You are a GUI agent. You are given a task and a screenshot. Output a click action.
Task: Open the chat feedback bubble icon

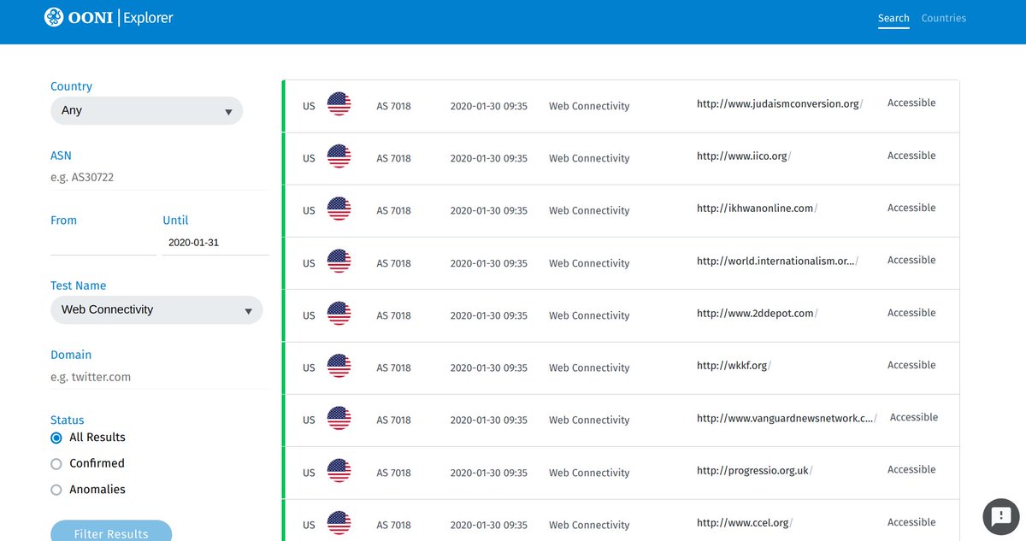coord(999,515)
